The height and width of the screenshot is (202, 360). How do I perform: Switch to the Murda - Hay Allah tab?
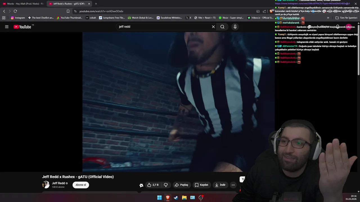point(23,4)
